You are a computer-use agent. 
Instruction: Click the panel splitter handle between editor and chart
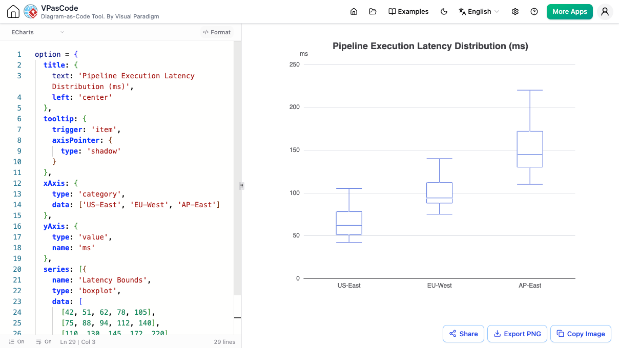tap(241, 186)
